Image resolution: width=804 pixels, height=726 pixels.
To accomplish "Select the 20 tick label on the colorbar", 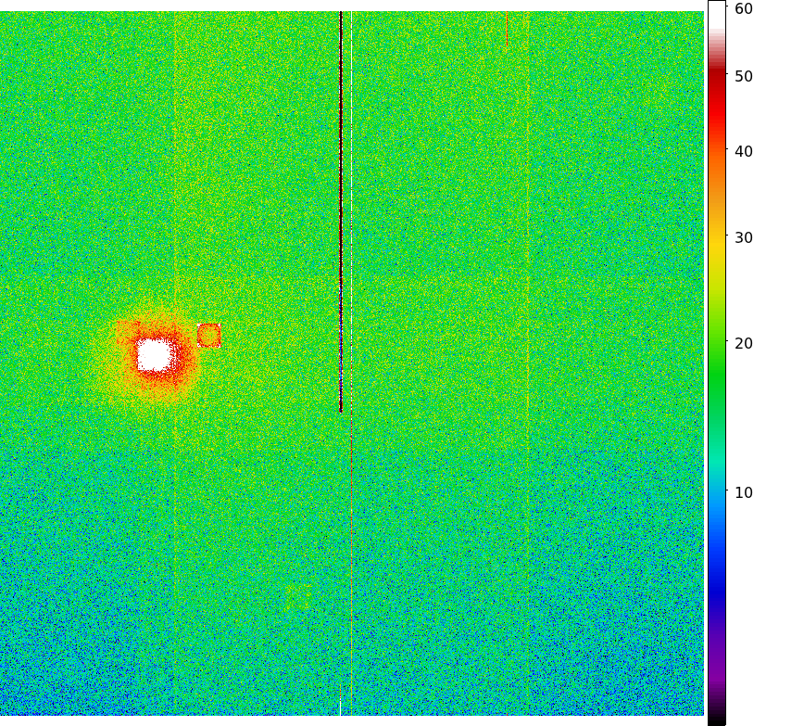I will (x=744, y=343).
